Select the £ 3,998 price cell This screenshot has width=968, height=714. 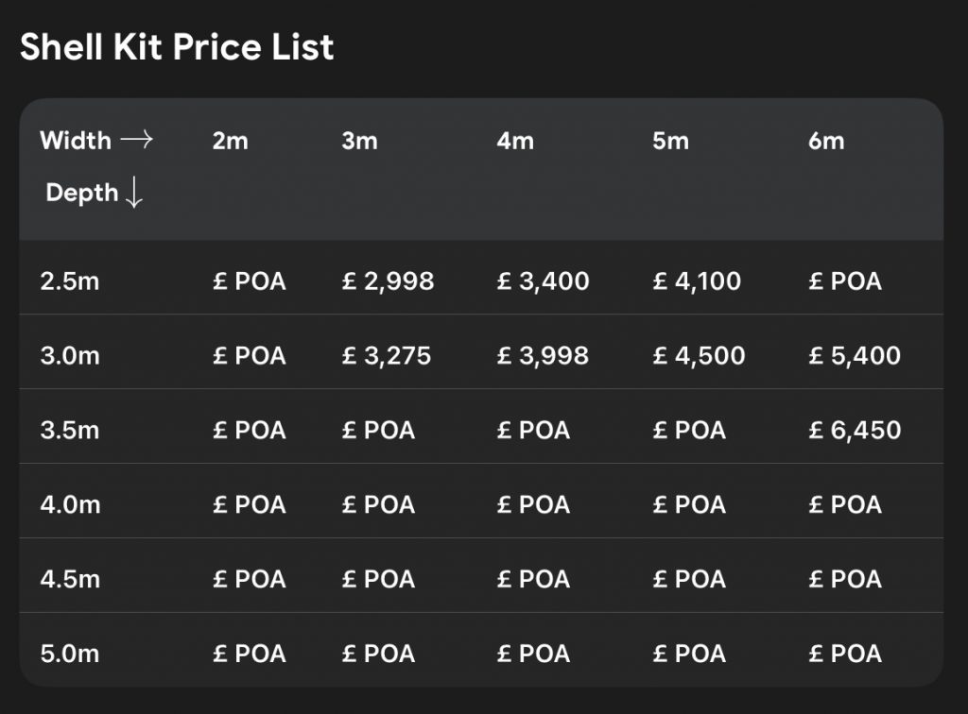point(543,355)
